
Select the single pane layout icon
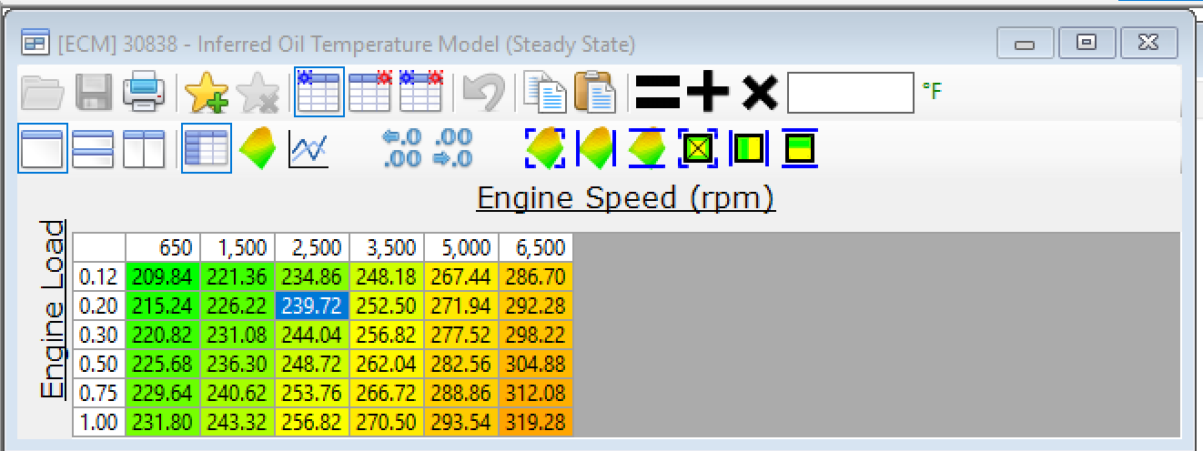pyautogui.click(x=43, y=149)
